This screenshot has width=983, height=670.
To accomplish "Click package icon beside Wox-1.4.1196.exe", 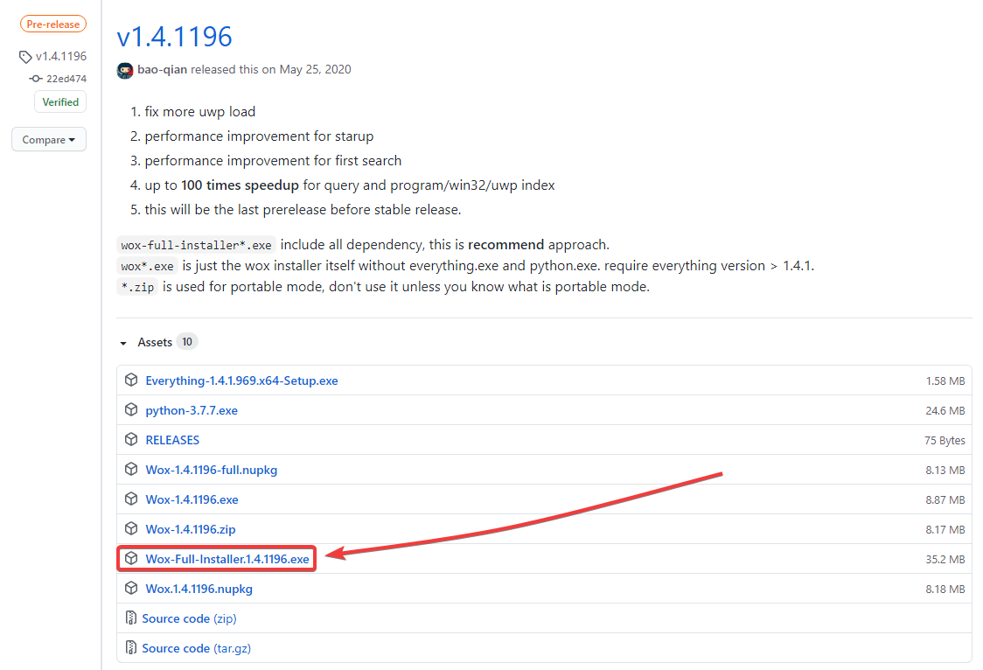I will pos(131,499).
